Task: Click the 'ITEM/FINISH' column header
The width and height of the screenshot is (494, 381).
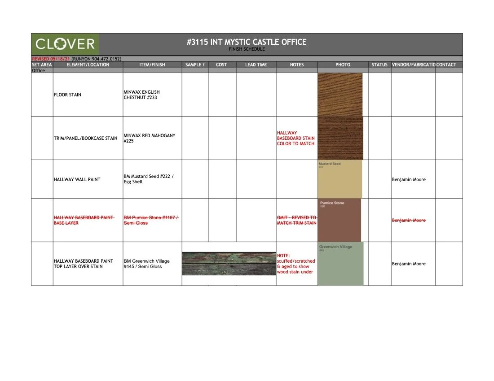Action: tap(152, 65)
